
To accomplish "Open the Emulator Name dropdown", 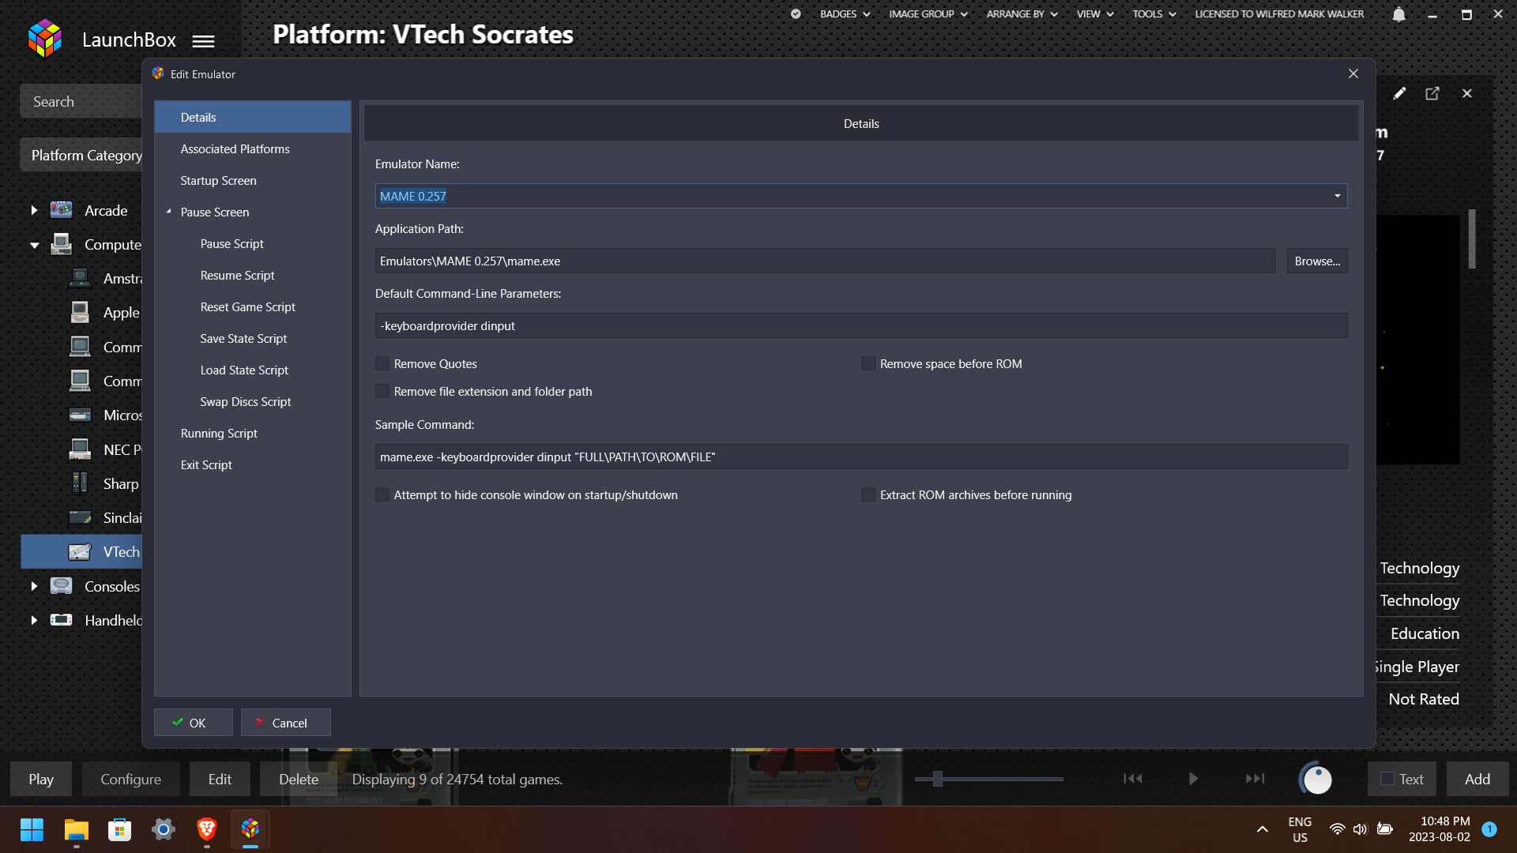I will pyautogui.click(x=1337, y=196).
